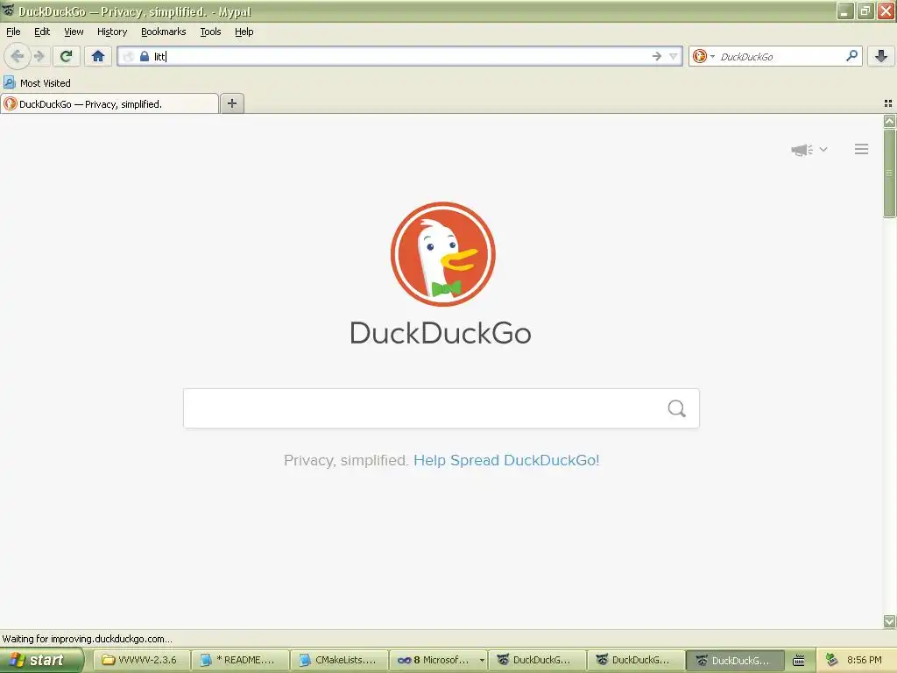This screenshot has height=673, width=897.
Task: Click the Mypal icon in title bar
Action: coord(7,11)
